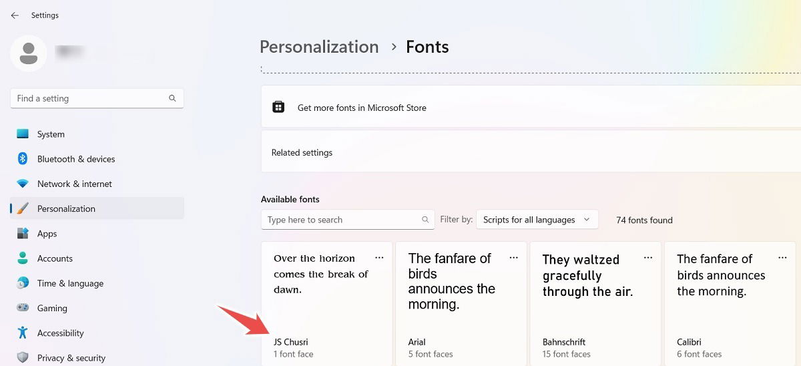Open the Arial card more options
This screenshot has height=366, width=801.
point(513,258)
